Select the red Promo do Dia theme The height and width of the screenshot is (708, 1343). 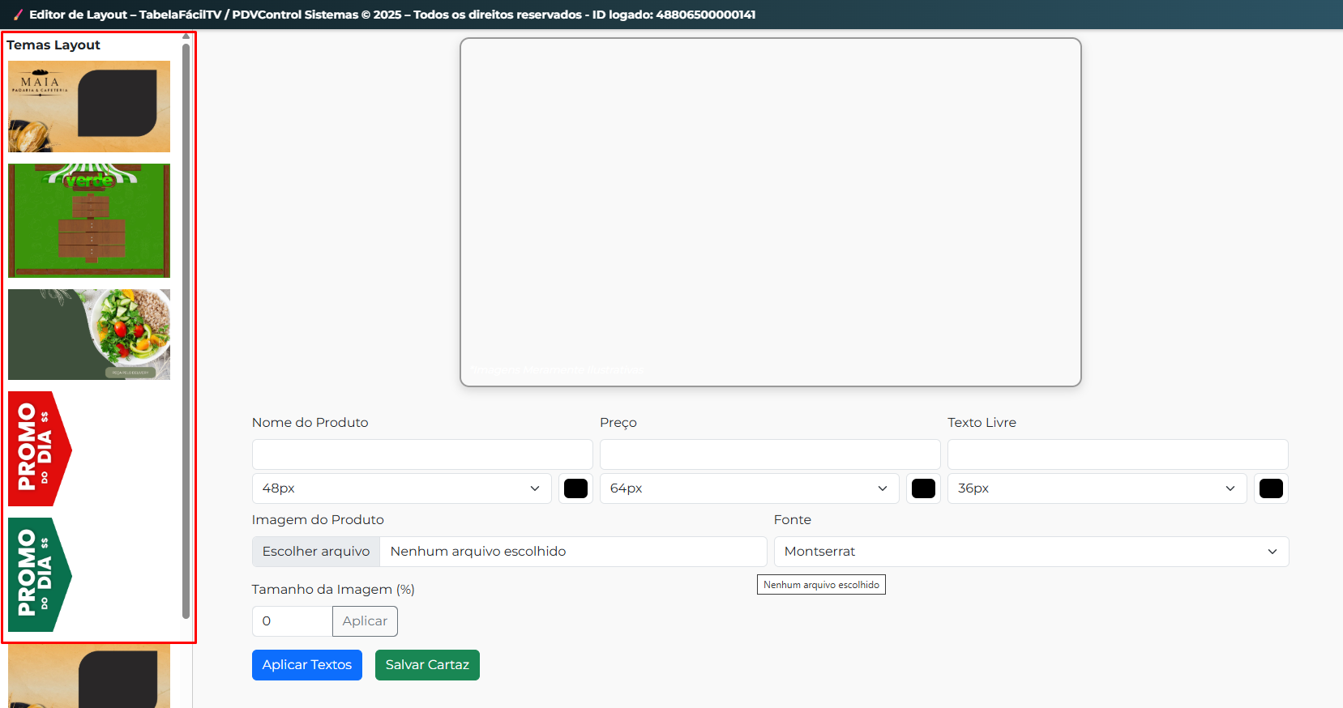click(41, 449)
